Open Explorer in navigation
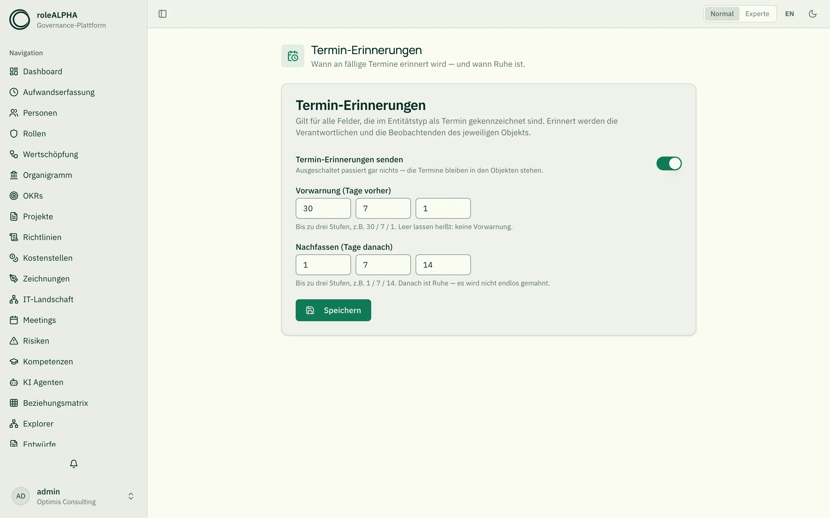The width and height of the screenshot is (830, 518). (73, 424)
